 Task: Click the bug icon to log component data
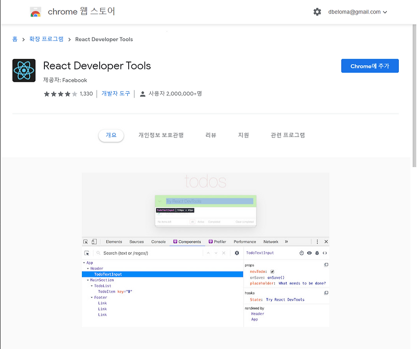point(317,253)
